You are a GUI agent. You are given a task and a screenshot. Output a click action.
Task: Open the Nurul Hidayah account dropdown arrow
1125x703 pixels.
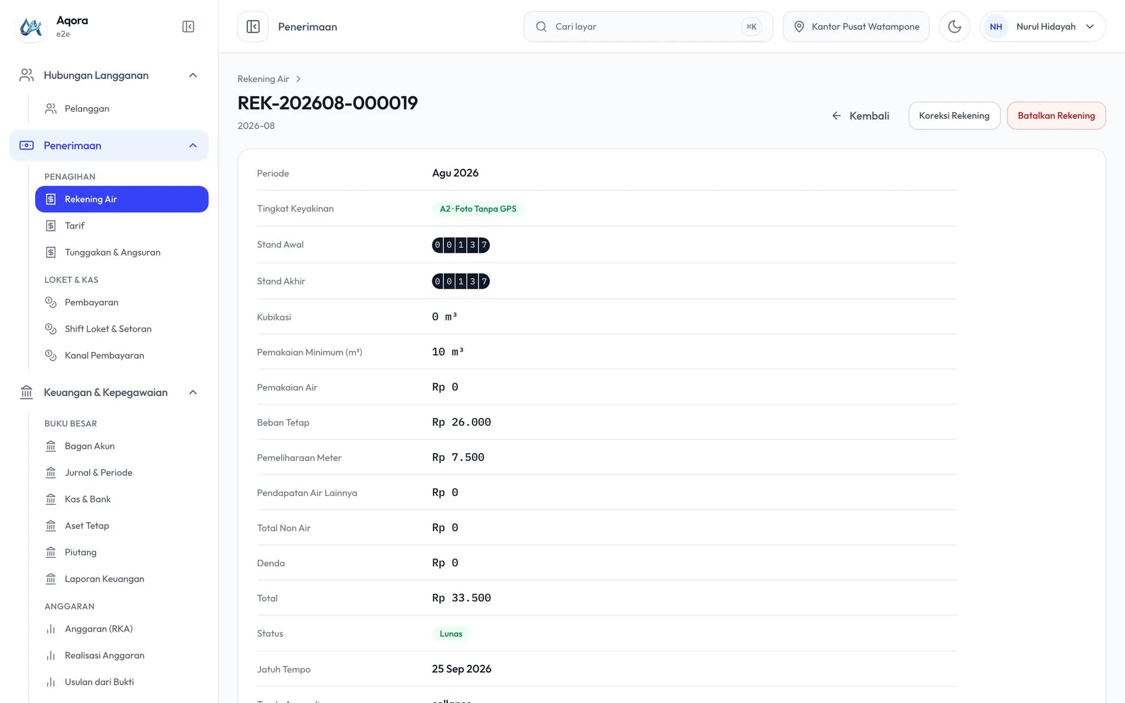pos(1090,26)
